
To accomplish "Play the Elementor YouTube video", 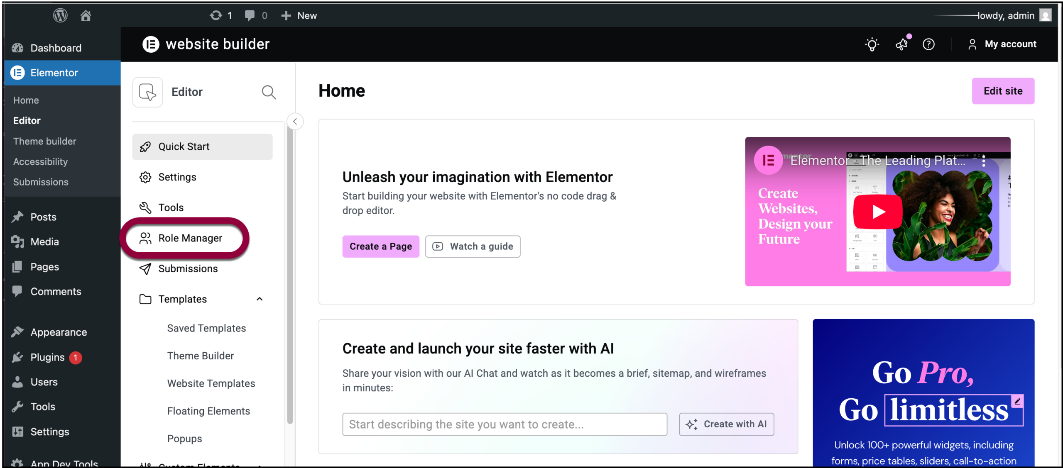I will coord(877,212).
